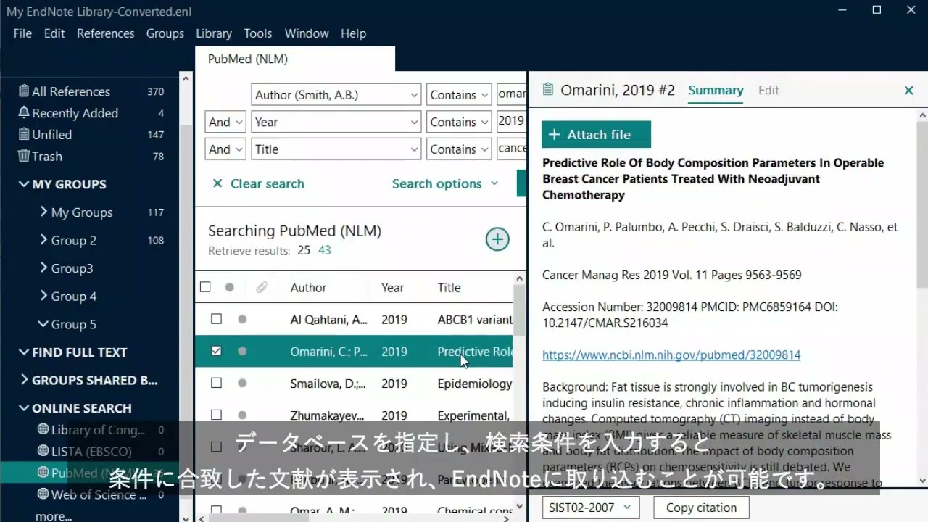Click the All References clipboard icon
Image resolution: width=928 pixels, height=522 pixels.
point(24,91)
